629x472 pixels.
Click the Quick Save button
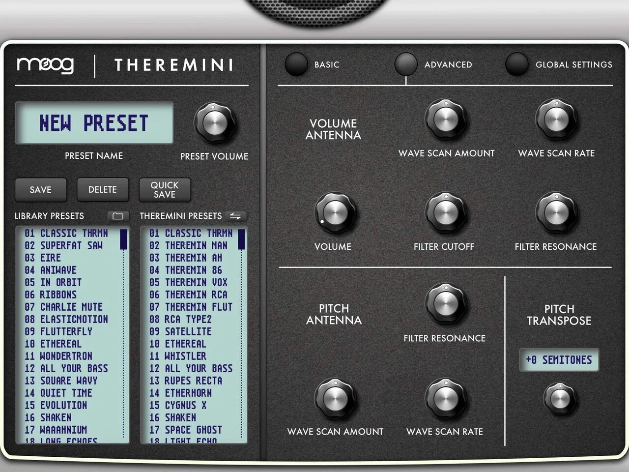(165, 190)
